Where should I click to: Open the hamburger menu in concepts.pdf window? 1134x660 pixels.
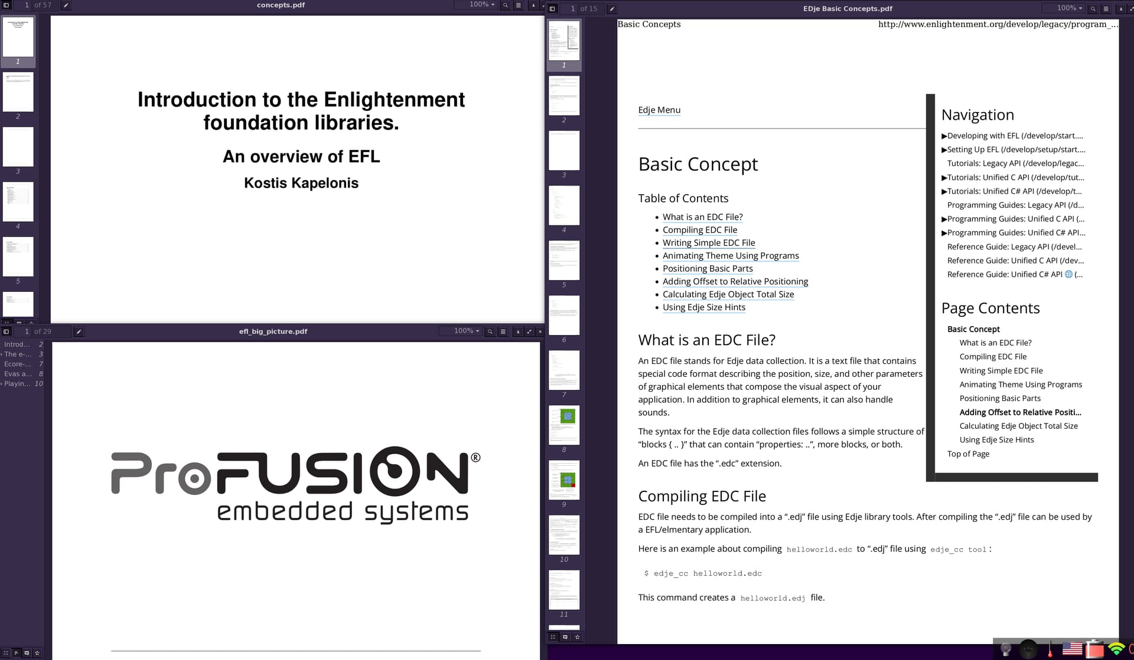pos(519,5)
